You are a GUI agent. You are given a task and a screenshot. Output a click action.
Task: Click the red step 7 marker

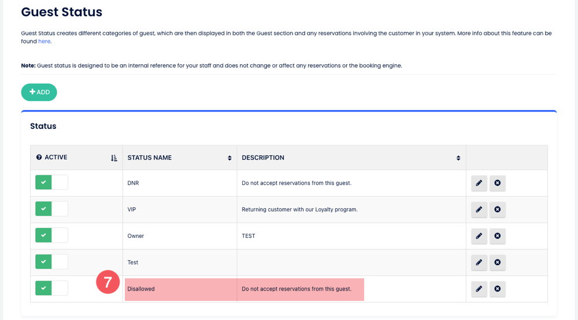point(108,282)
